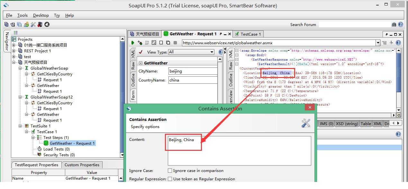
Task: Click the round plugin star toolbar icon
Action: coord(47,24)
